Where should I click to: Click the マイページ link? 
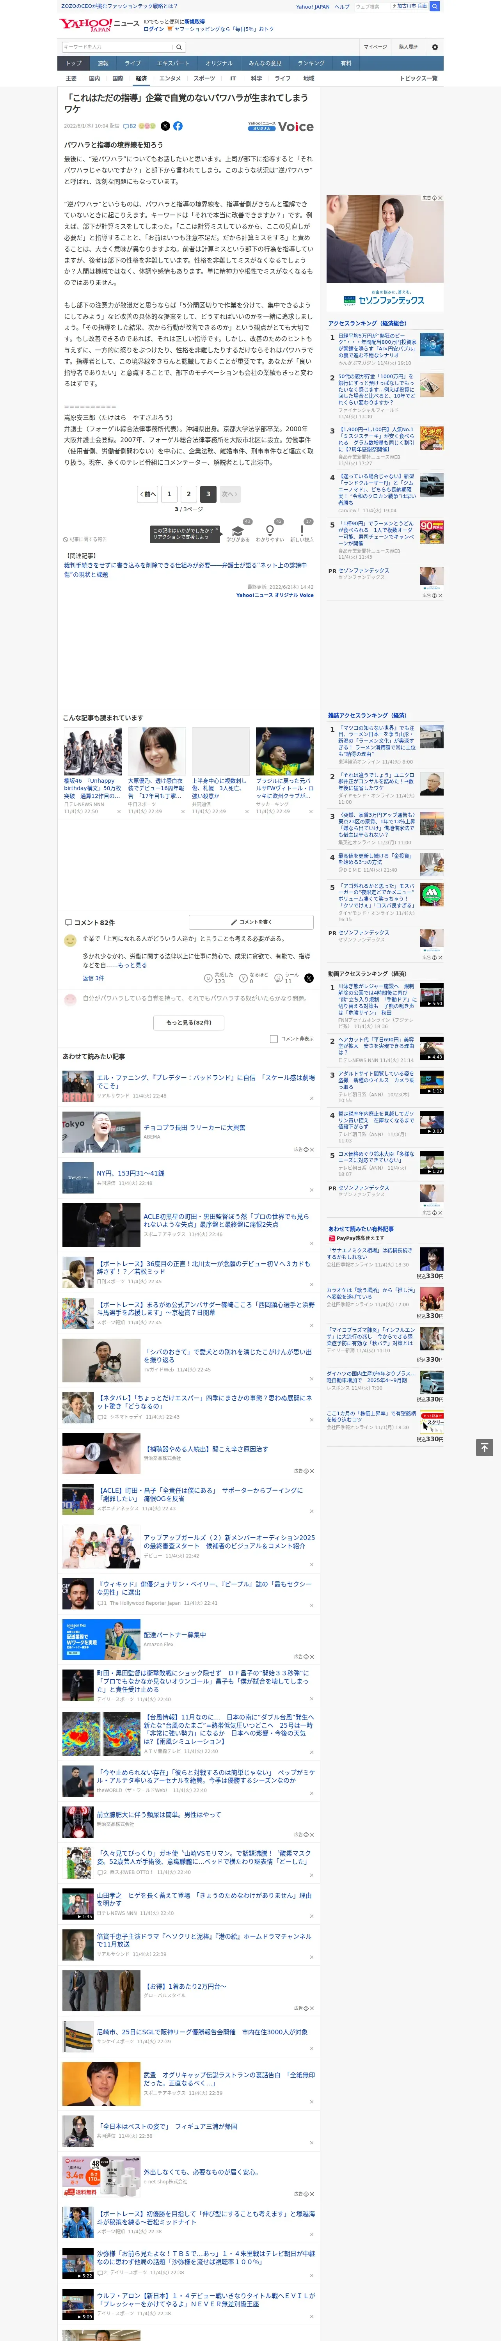[x=375, y=46]
